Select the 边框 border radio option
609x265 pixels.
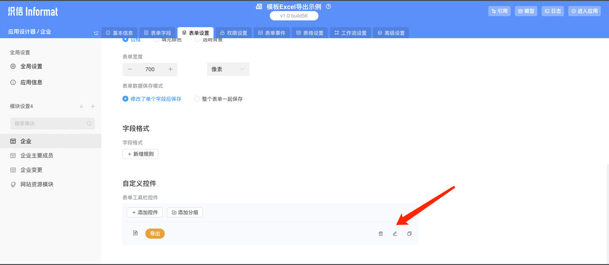(125, 39)
